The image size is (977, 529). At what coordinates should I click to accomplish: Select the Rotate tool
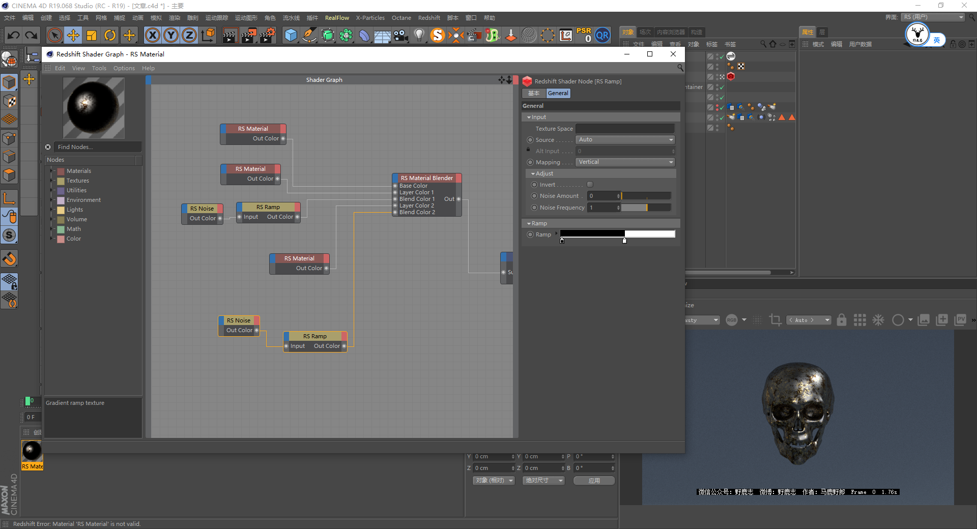(x=110, y=36)
